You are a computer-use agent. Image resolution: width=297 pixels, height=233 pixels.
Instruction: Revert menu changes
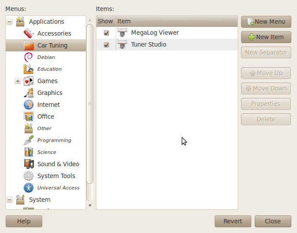[233, 221]
